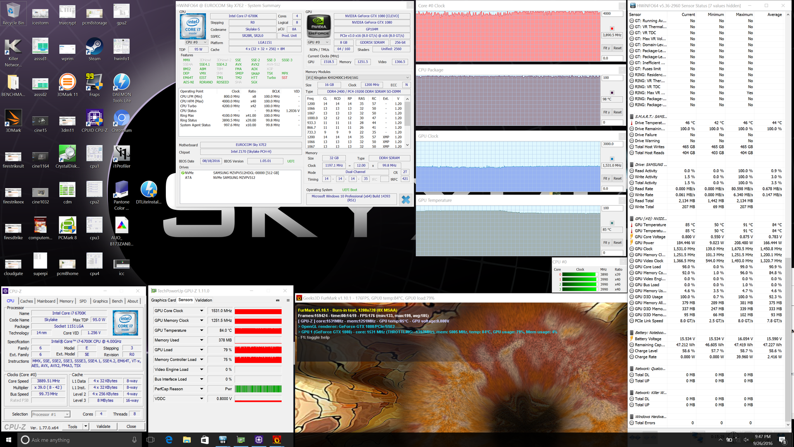Click Fit y in Core #0 Clock graph
This screenshot has width=794, height=447.
[x=606, y=48]
